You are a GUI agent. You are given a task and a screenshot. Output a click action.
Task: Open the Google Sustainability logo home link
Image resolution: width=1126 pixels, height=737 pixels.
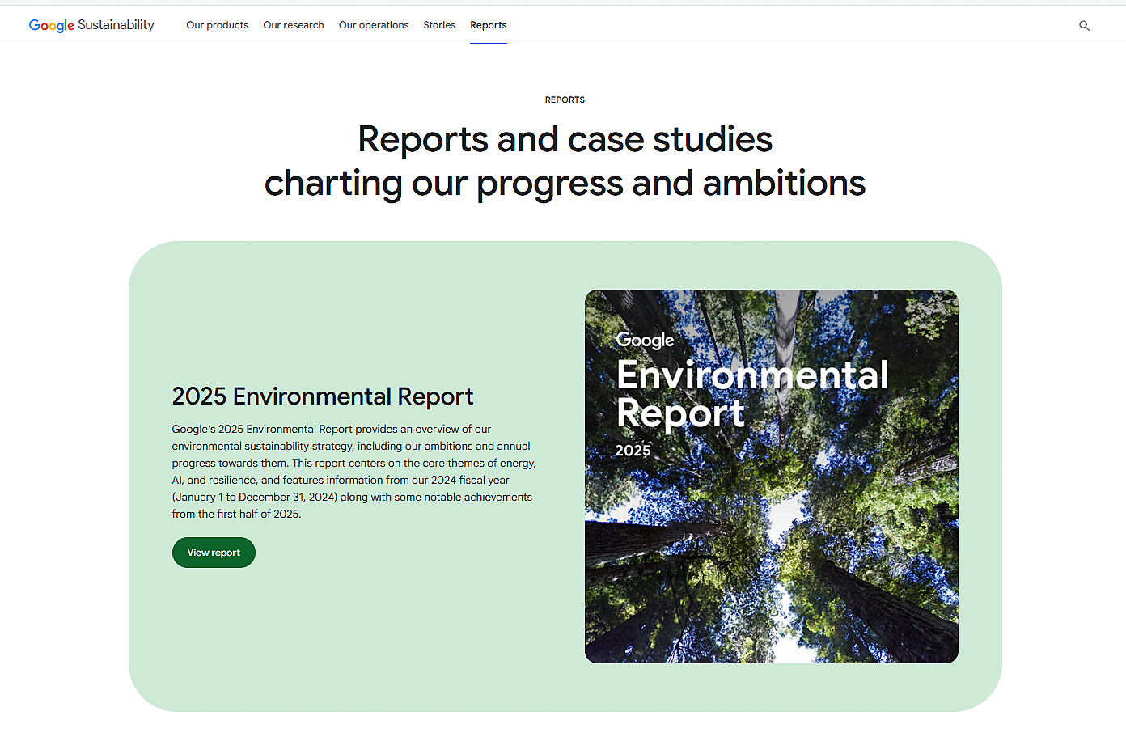click(x=91, y=25)
